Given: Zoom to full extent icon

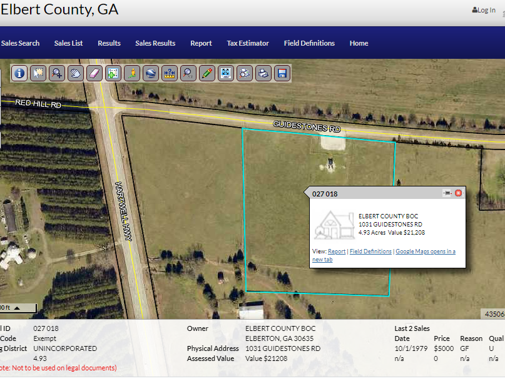Looking at the screenshot, I should coord(226,73).
